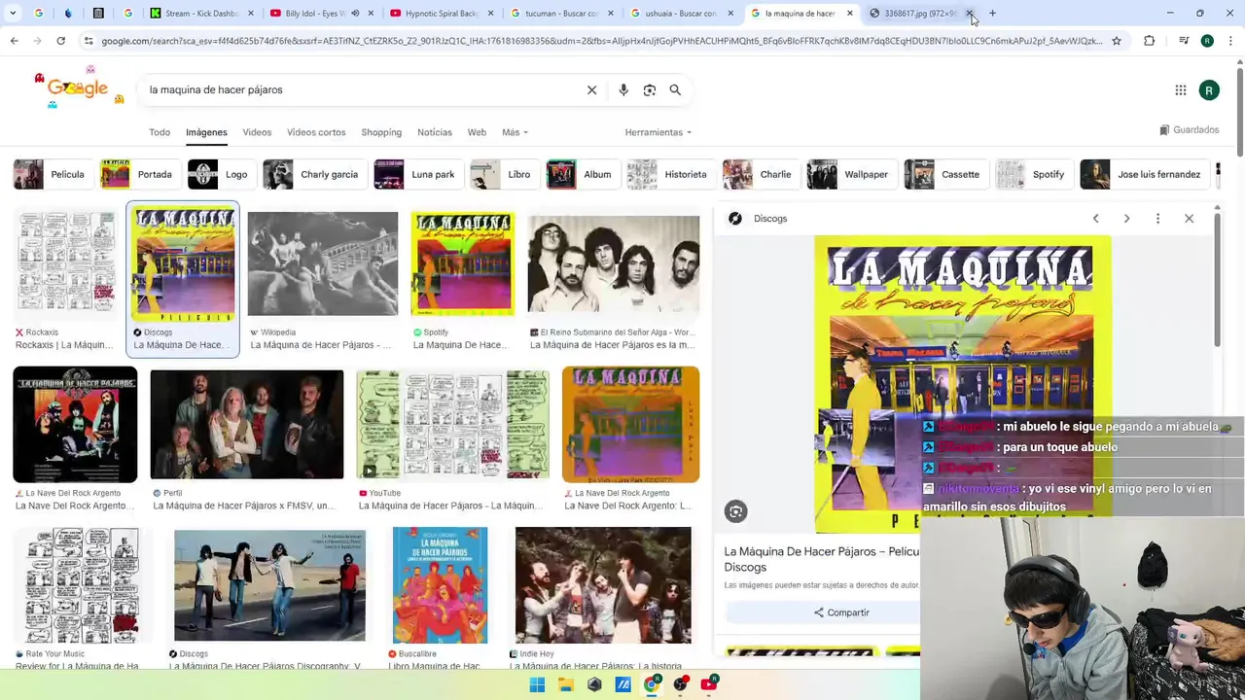Search inside image with lens overlay button
The width and height of the screenshot is (1245, 700).
(x=736, y=511)
